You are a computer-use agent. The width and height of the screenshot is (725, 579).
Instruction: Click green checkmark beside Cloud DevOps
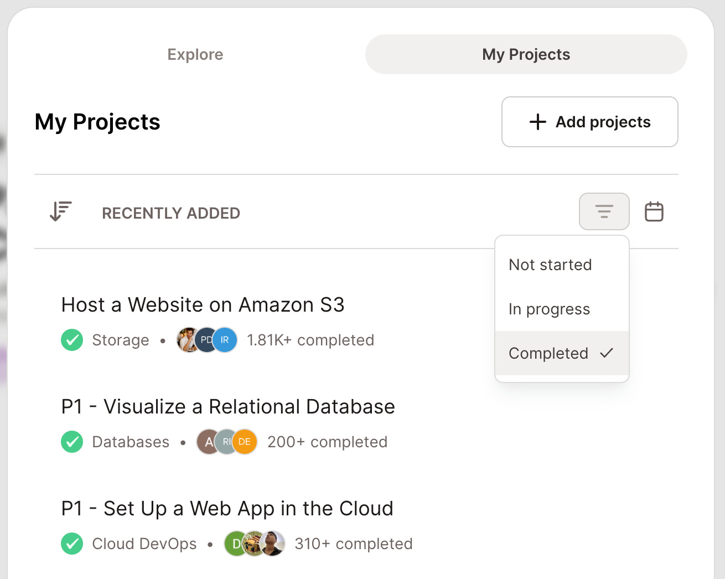tap(72, 544)
